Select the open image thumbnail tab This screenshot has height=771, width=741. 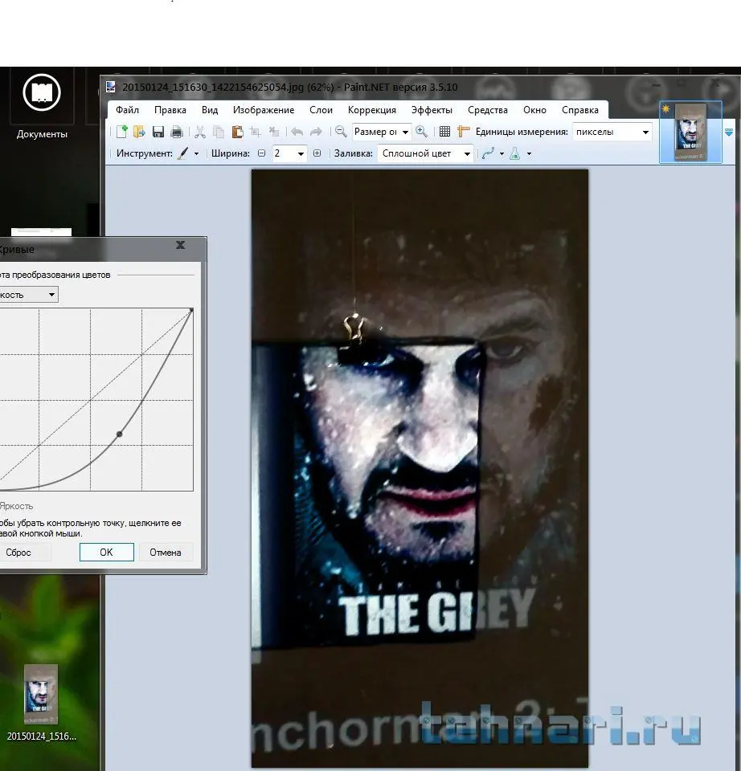690,132
